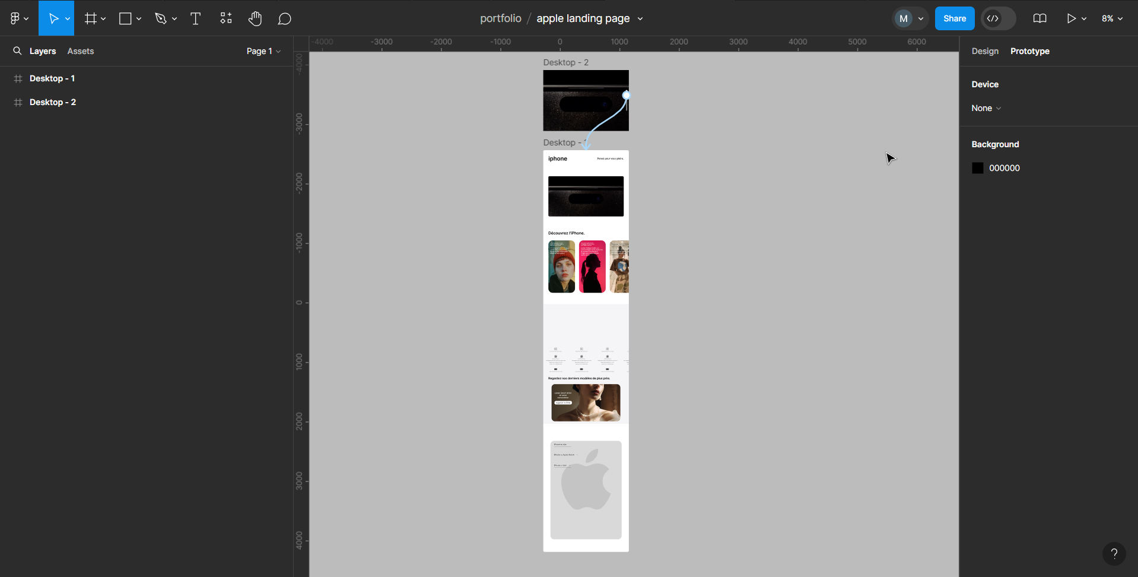Switch to the Prototype tab
The width and height of the screenshot is (1138, 577).
click(1030, 51)
